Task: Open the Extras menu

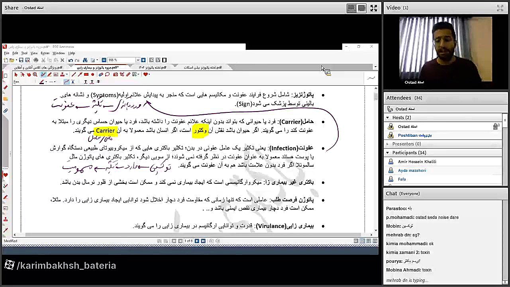Action: 45,53
